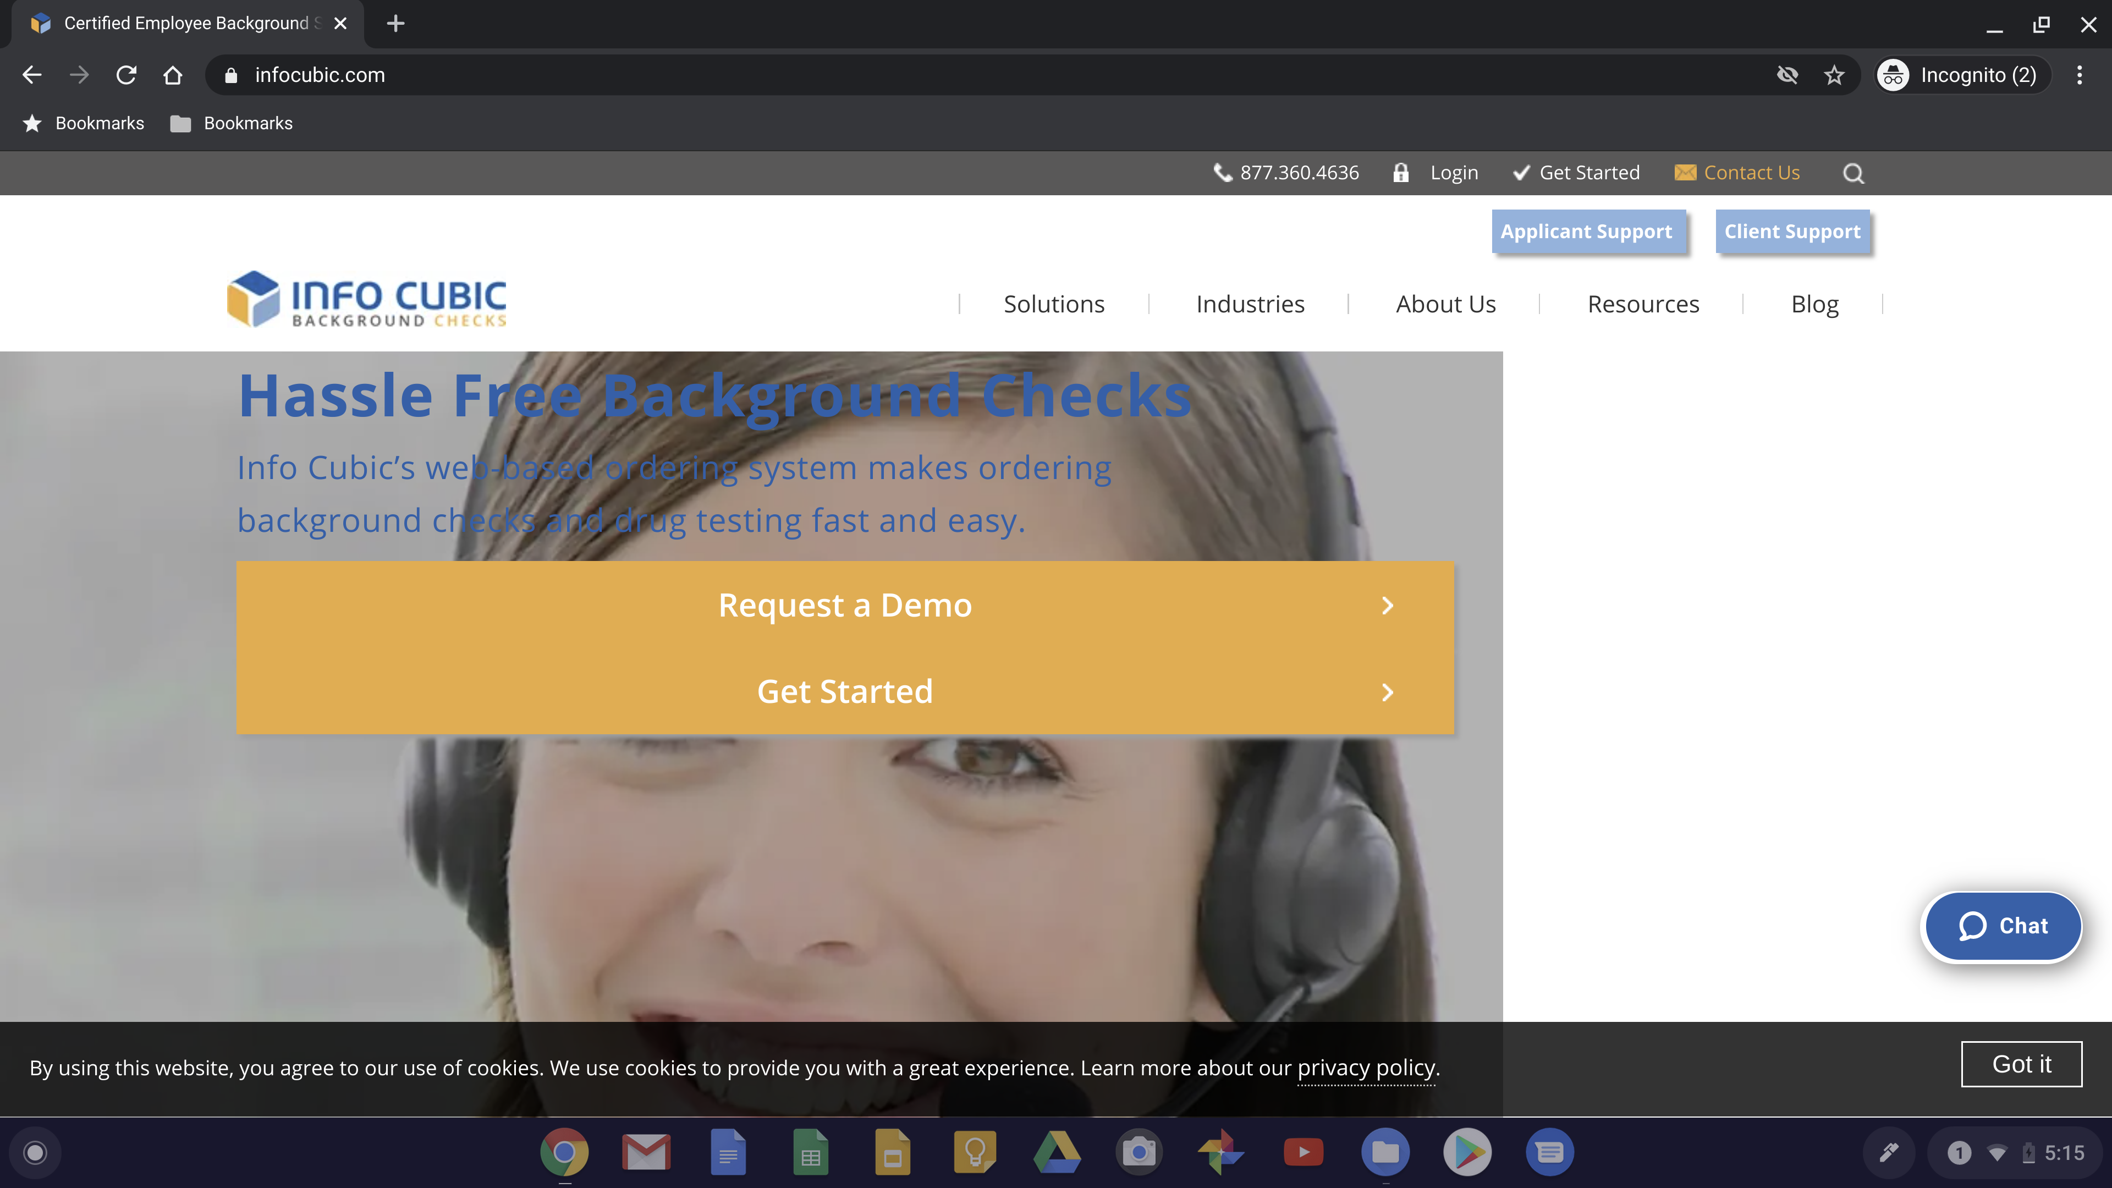Open the Resources menu
The width and height of the screenshot is (2112, 1188).
(x=1644, y=304)
